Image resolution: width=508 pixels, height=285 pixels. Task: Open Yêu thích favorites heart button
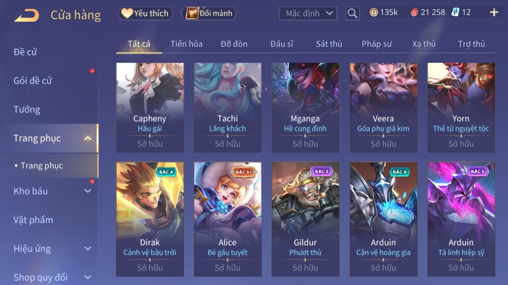145,14
